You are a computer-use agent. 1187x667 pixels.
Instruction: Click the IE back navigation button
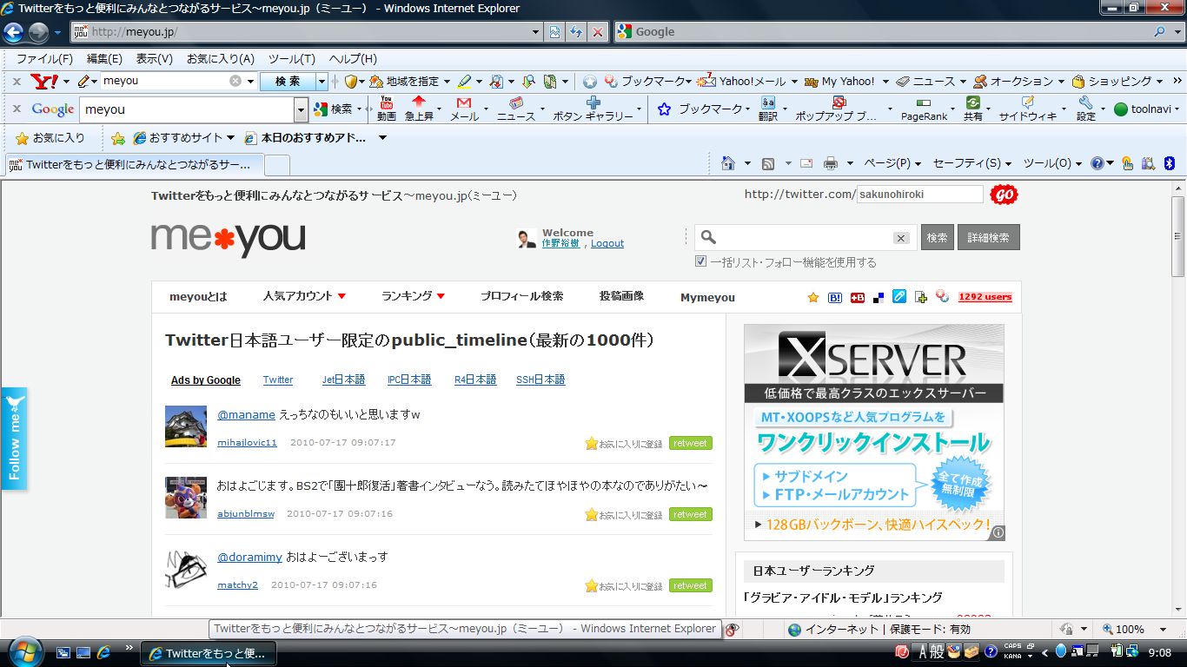coord(13,33)
